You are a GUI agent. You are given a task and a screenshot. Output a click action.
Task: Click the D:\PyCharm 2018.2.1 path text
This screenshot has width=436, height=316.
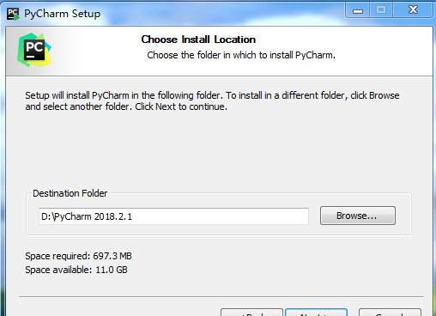coord(87,216)
